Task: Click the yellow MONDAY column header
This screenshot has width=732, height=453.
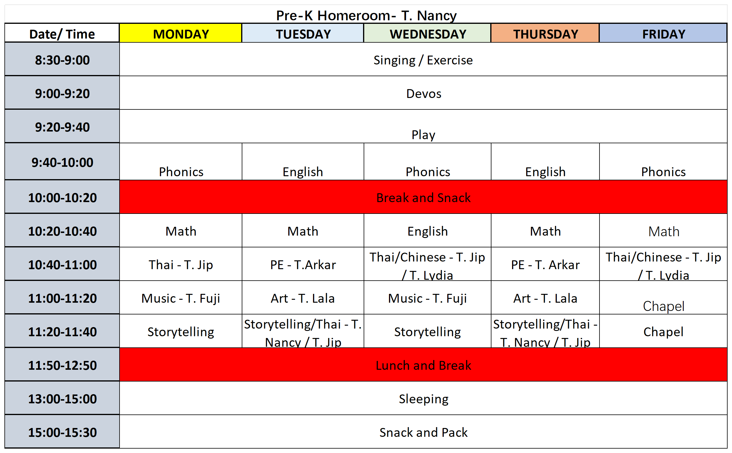Action: (180, 34)
